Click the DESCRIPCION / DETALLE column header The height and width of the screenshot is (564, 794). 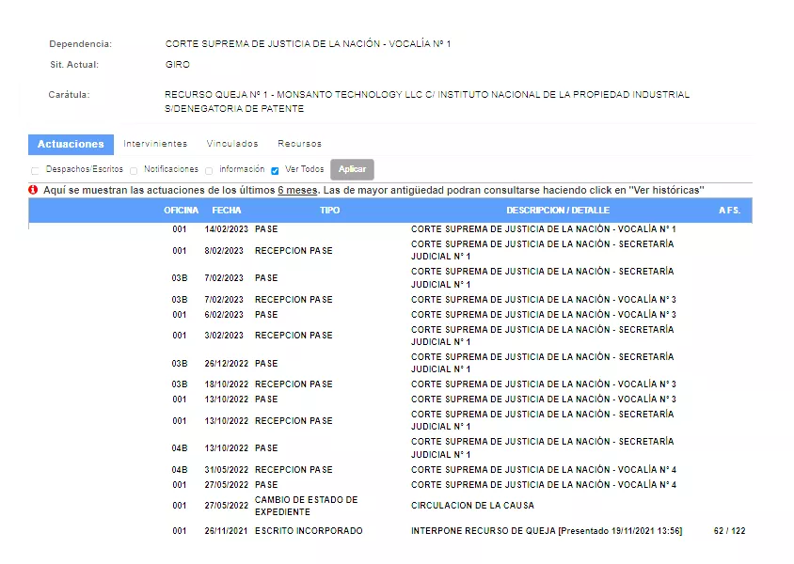[x=557, y=211]
